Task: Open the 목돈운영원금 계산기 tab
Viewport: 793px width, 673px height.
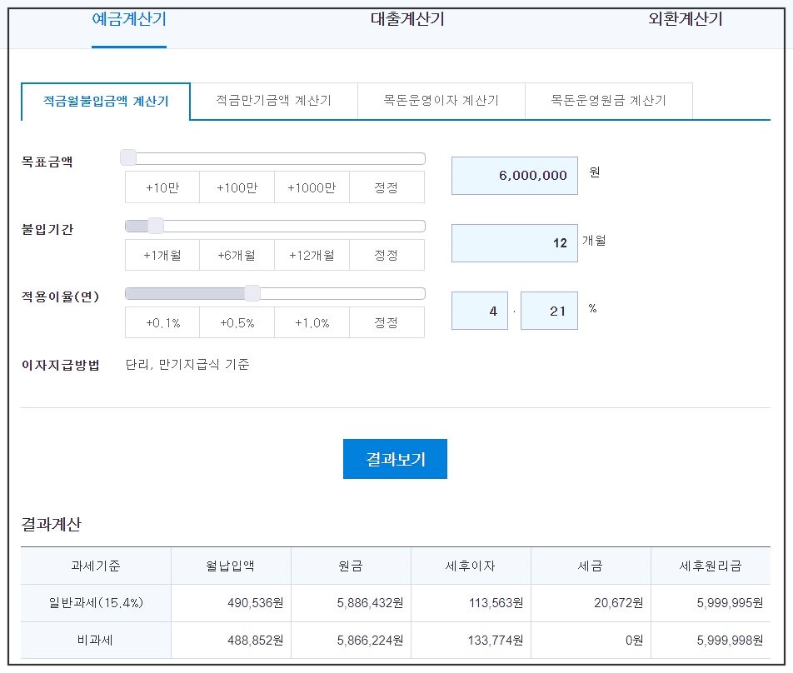Action: click(x=609, y=101)
